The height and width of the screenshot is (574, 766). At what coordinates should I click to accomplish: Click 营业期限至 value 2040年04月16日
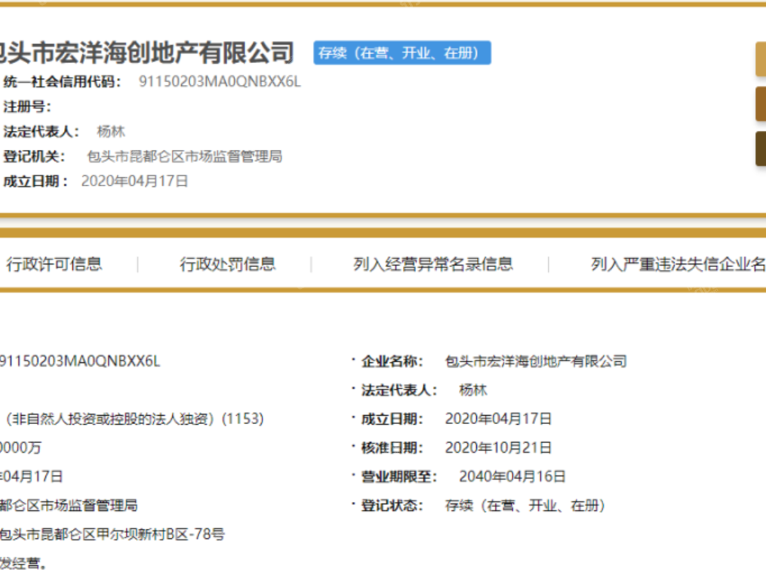(x=513, y=476)
